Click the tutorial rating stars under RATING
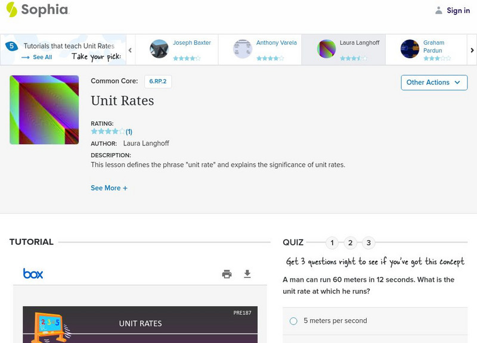This screenshot has height=343, width=477. click(108, 132)
